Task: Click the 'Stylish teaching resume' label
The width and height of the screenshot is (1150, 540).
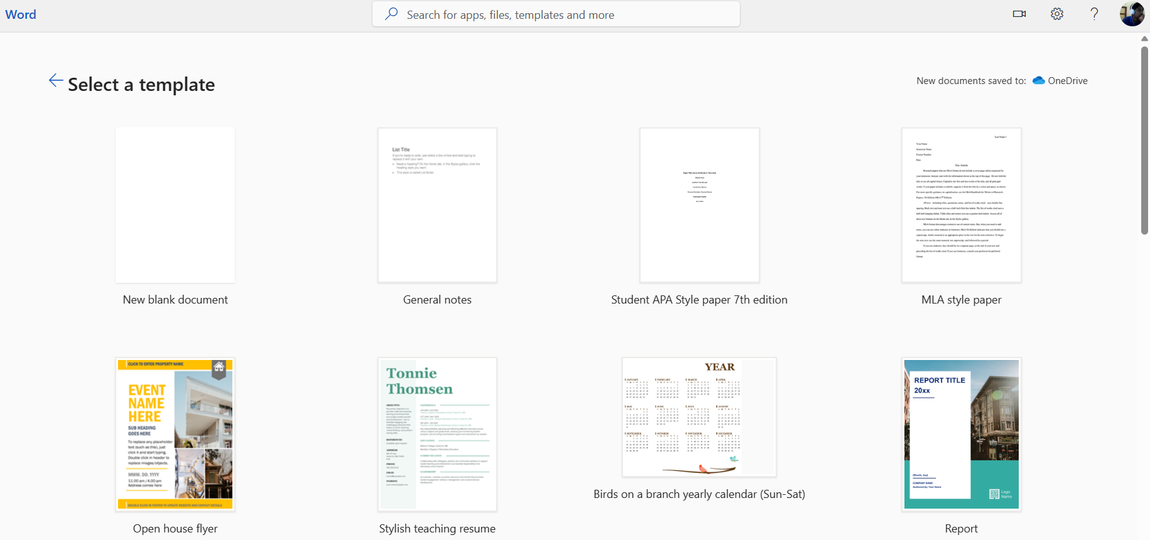Action: [x=437, y=529]
